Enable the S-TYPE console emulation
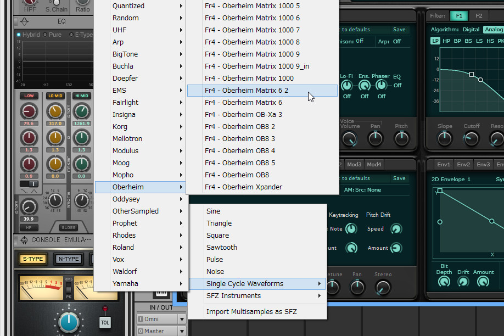 33,259
